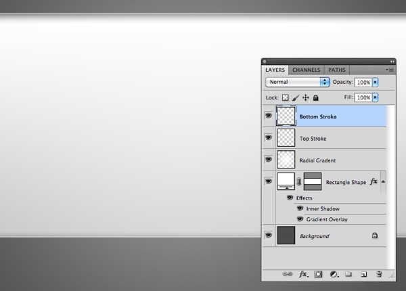406x291 pixels.
Task: Click the fx icon on Rectangle Shape layer
Action: pos(374,181)
